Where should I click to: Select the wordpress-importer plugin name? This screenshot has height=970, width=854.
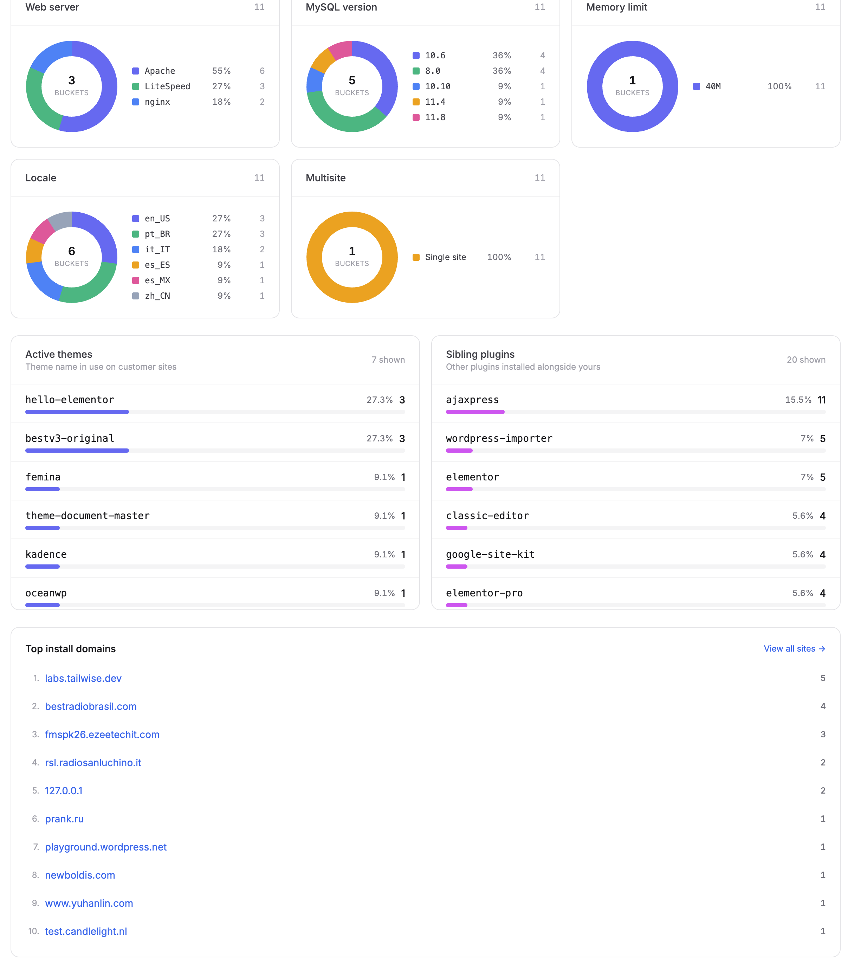pyautogui.click(x=499, y=439)
